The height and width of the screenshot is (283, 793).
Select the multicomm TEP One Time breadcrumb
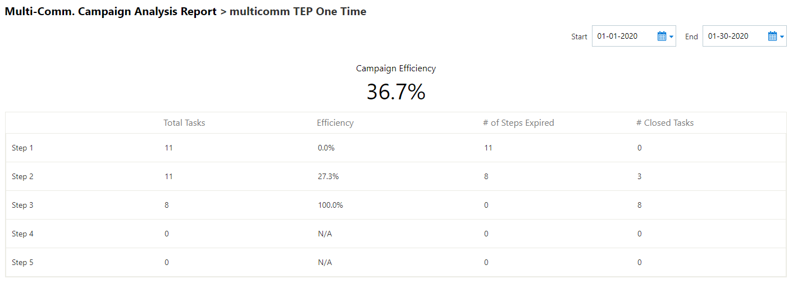[x=298, y=11]
